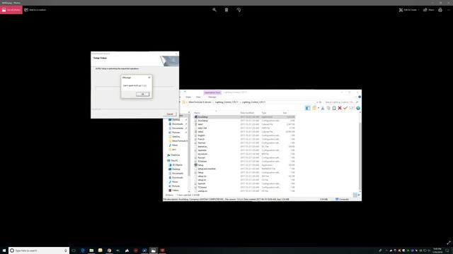Viewport: 453px width, 254px height.
Task: Click the navigation pane toggle toolbar icon
Action: (308, 108)
